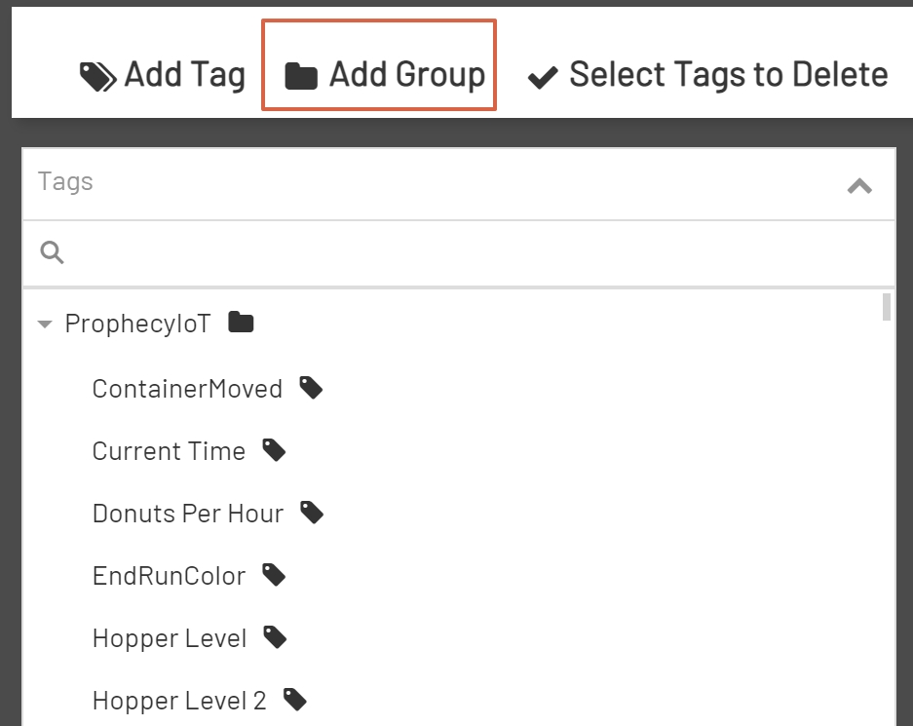Click the tag icon beside Donuts Per Hour
913x726 pixels.
[x=312, y=512]
